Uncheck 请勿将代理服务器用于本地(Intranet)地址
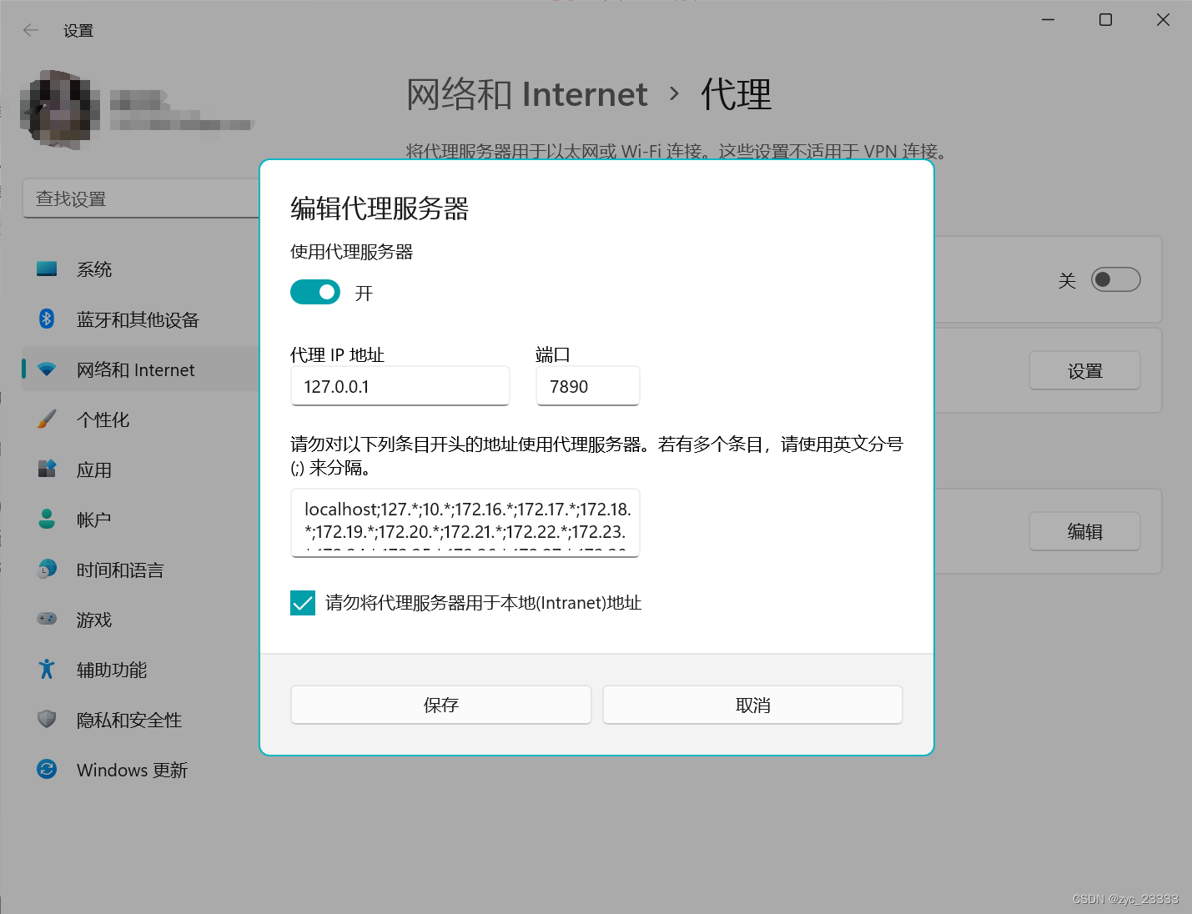Screen dimensions: 1192x914 point(302,602)
